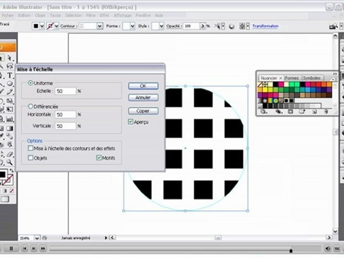Click the swatch options icon
This screenshot has width=344, height=258.
(291, 111)
